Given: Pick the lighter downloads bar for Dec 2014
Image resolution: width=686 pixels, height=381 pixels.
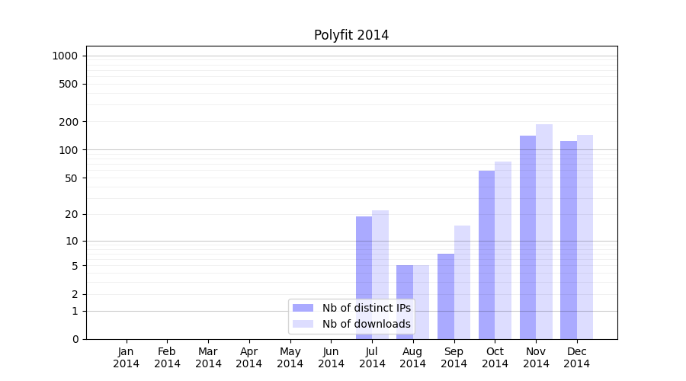Looking at the screenshot, I should (585, 236).
